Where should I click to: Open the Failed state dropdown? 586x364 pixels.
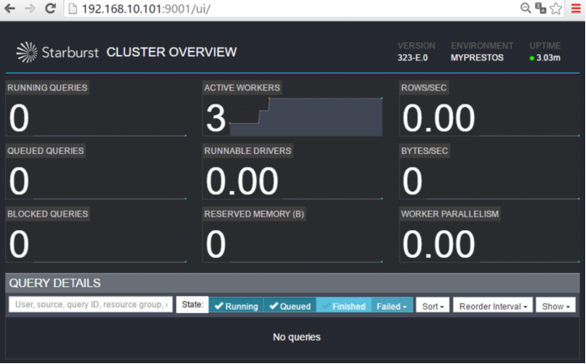click(392, 306)
